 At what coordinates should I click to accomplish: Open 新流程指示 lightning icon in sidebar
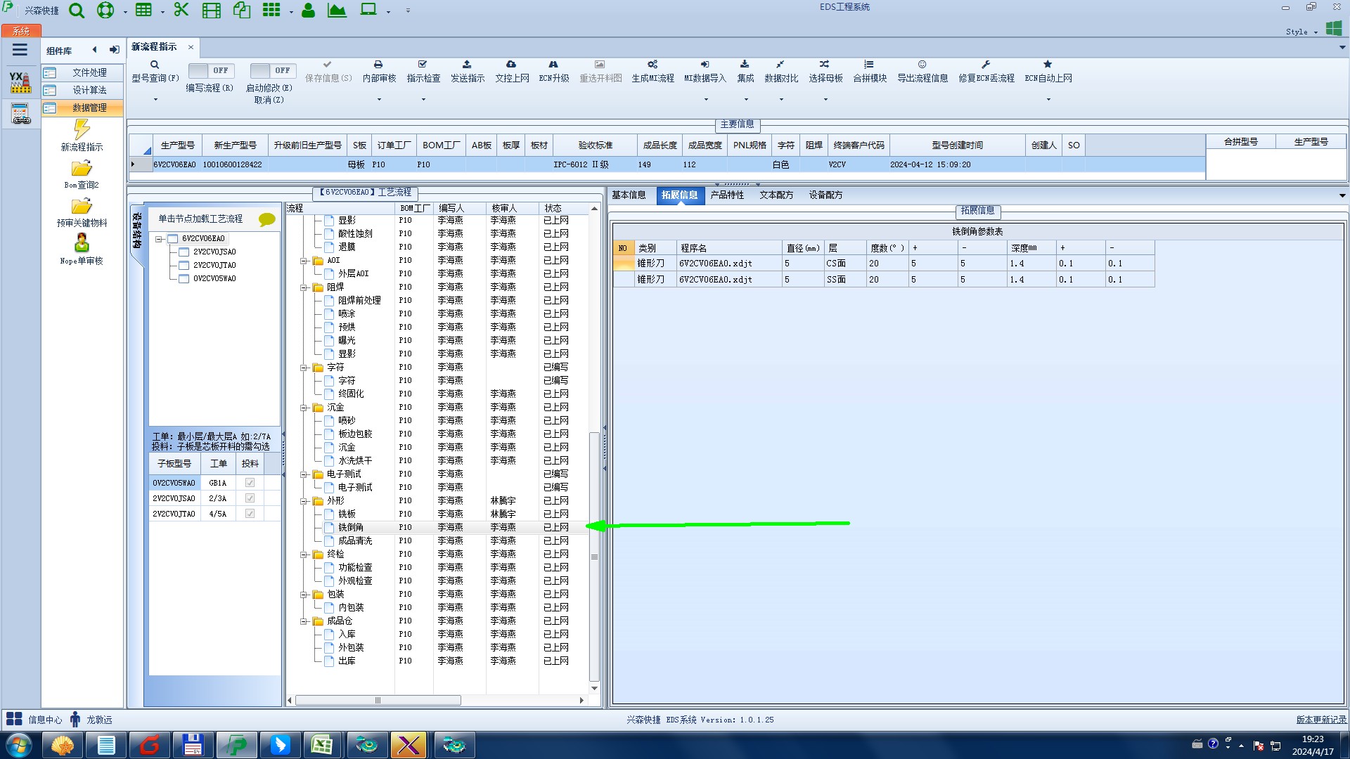tap(82, 129)
